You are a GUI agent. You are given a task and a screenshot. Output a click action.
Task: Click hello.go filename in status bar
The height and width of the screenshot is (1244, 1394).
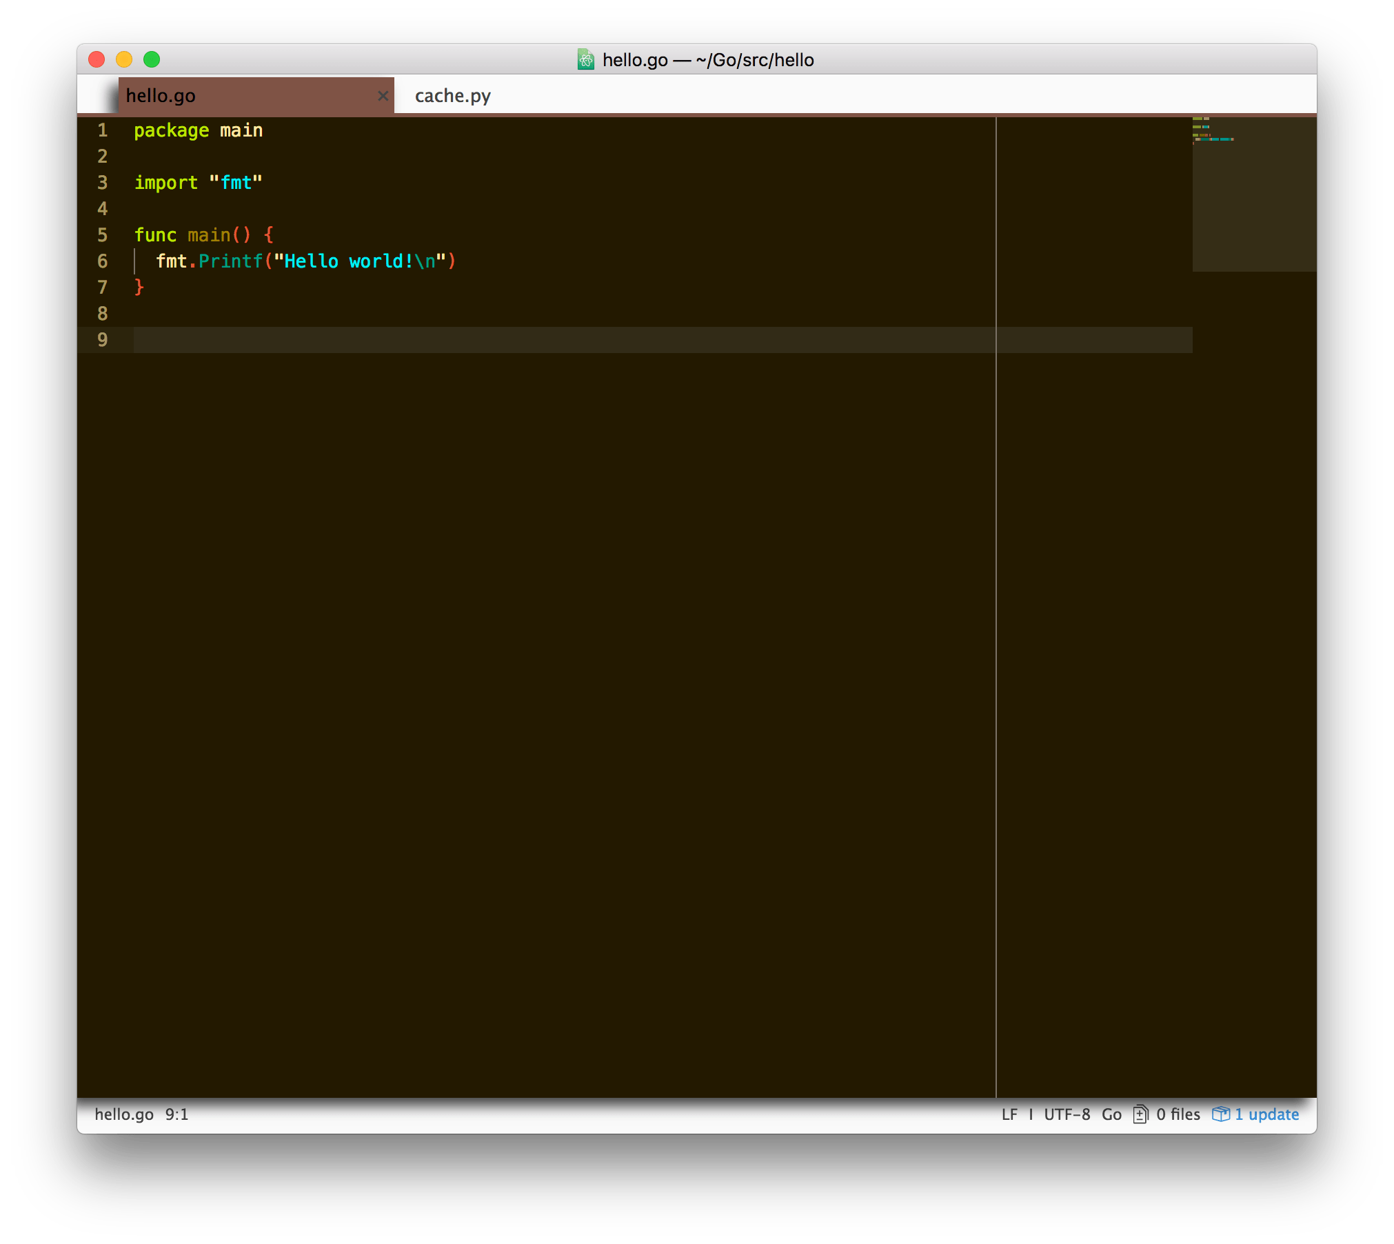point(124,1114)
